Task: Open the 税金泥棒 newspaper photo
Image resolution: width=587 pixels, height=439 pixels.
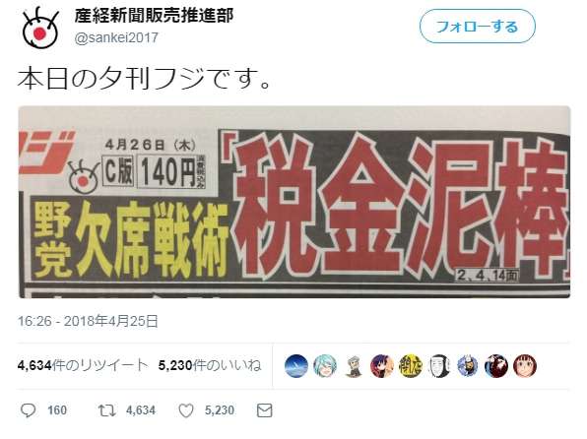Action: 294,202
